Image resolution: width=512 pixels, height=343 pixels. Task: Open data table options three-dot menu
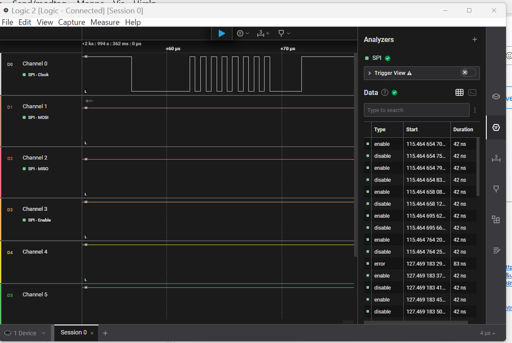coord(475,110)
